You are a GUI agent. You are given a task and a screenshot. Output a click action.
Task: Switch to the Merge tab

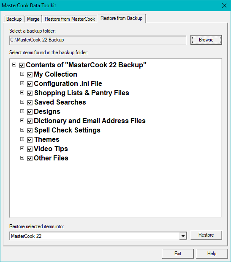pos(33,19)
